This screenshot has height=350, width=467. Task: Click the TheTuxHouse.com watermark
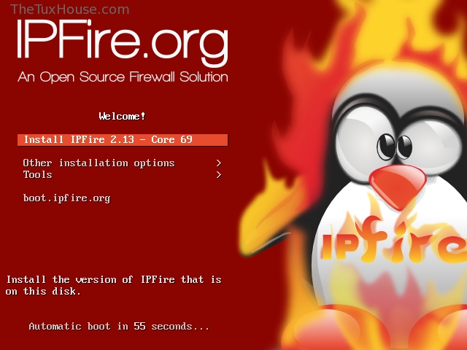(70, 9)
